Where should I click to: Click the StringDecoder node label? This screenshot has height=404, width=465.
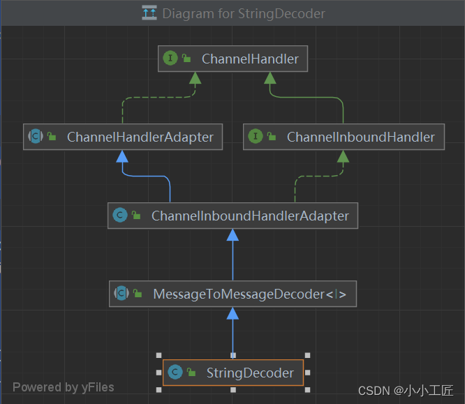pyautogui.click(x=250, y=373)
